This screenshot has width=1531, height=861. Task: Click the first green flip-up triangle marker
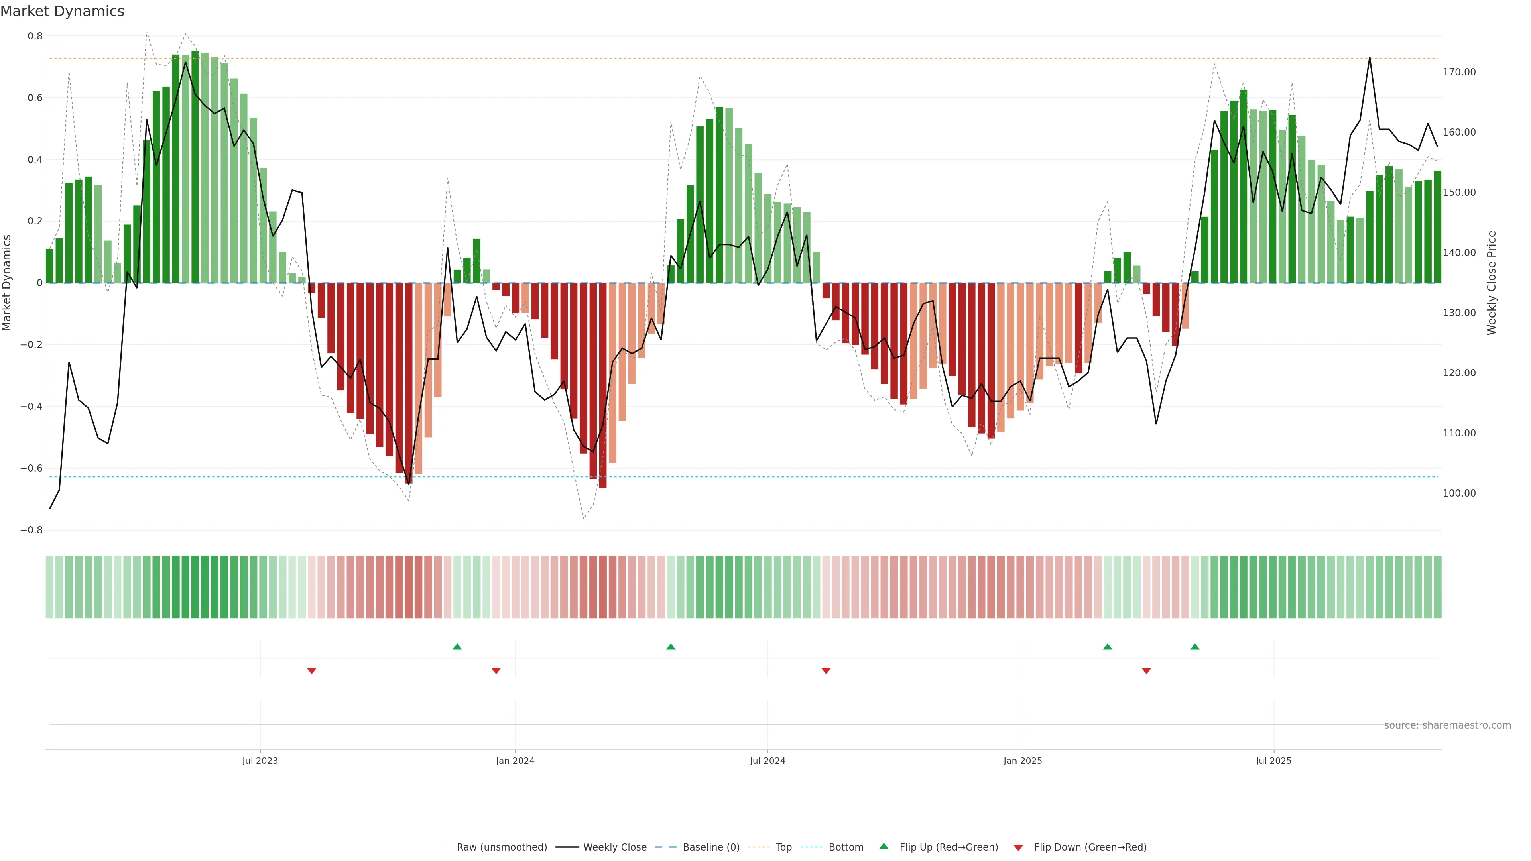click(457, 647)
